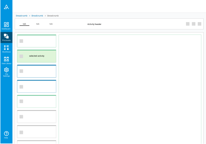206x144 pixels.
Task: Click rightmost gray square in activity header
Action: click(x=199, y=24)
